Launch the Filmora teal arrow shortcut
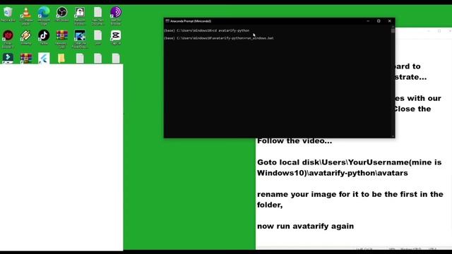The width and height of the screenshot is (452, 254). pos(8,58)
